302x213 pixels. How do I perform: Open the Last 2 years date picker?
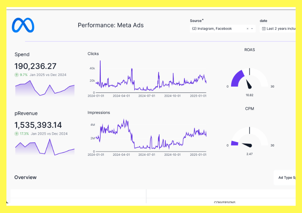(277, 29)
